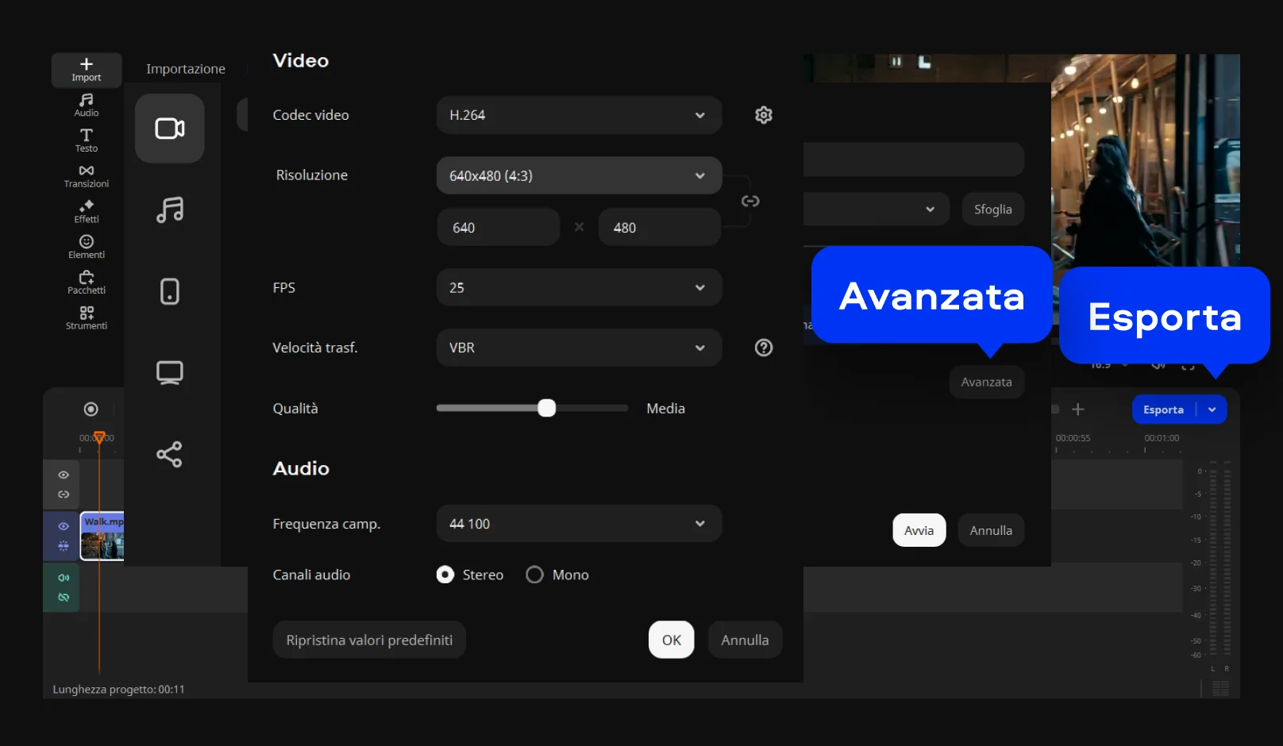Select the TV screen export icon
The width and height of the screenshot is (1283, 746).
point(169,373)
